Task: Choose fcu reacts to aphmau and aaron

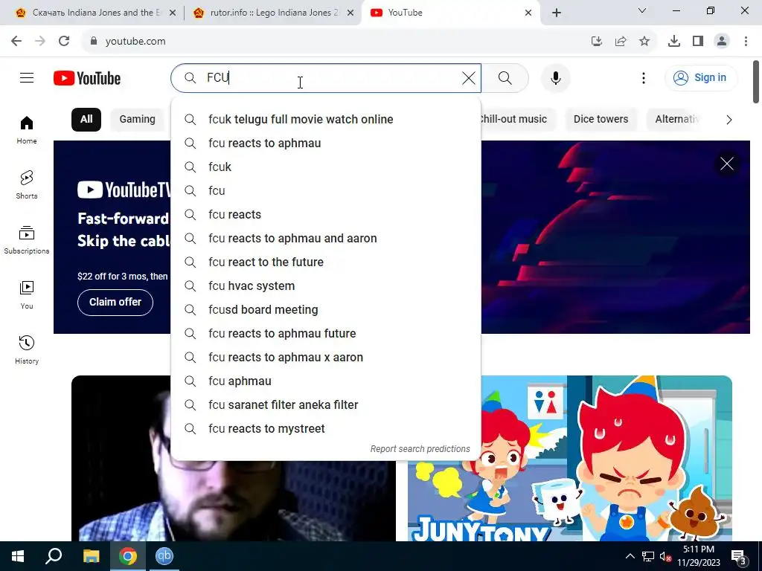Action: coord(326,239)
